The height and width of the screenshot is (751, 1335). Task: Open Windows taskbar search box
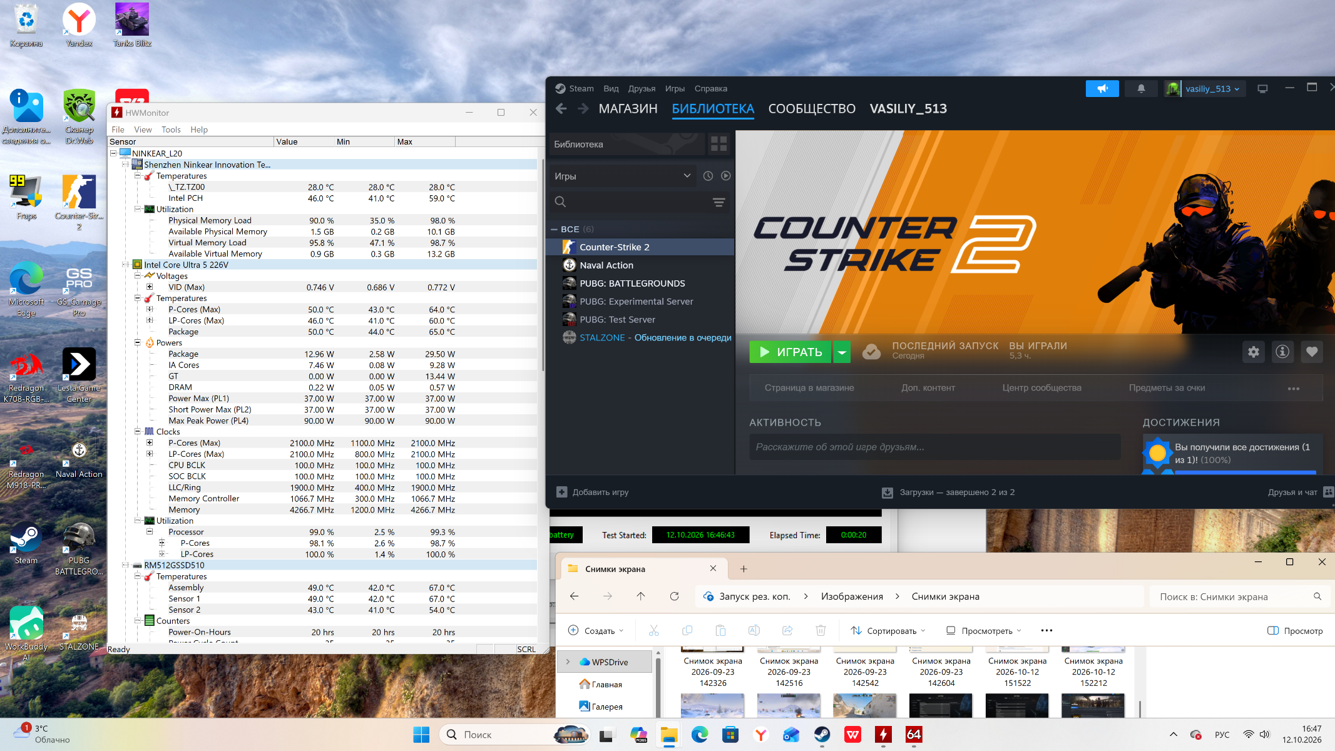coord(514,735)
